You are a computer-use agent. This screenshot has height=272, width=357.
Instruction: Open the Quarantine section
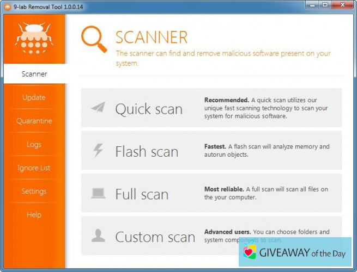coord(34,121)
